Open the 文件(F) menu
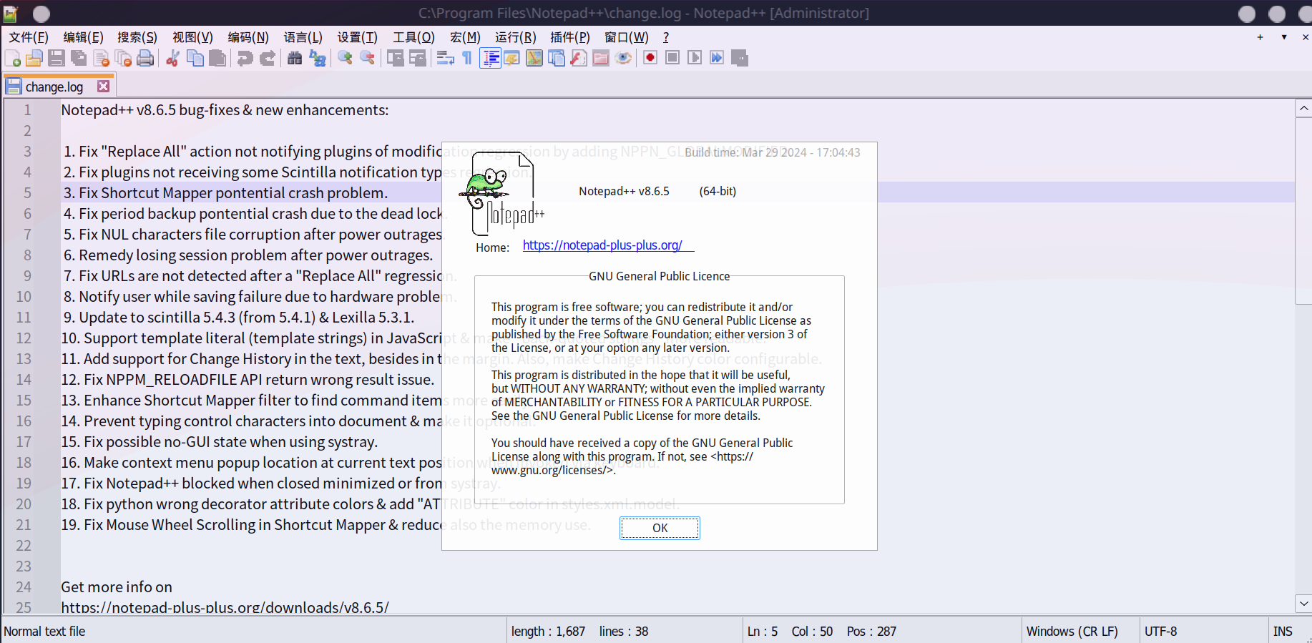The width and height of the screenshot is (1312, 643). 29,37
